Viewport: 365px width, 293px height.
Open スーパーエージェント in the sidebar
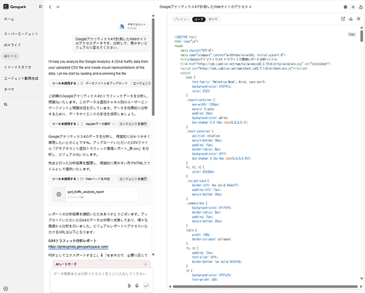(x=21, y=33)
